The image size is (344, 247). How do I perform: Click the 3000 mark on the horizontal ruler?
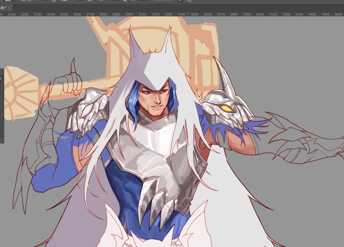pyautogui.click(x=129, y=14)
